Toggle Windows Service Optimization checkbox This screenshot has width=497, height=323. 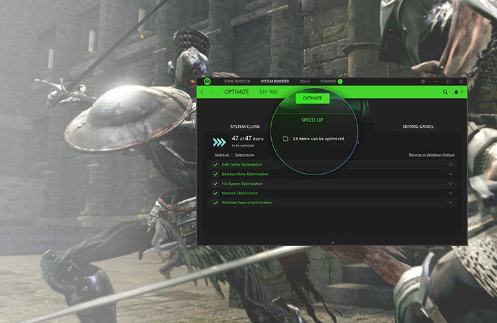tap(215, 203)
